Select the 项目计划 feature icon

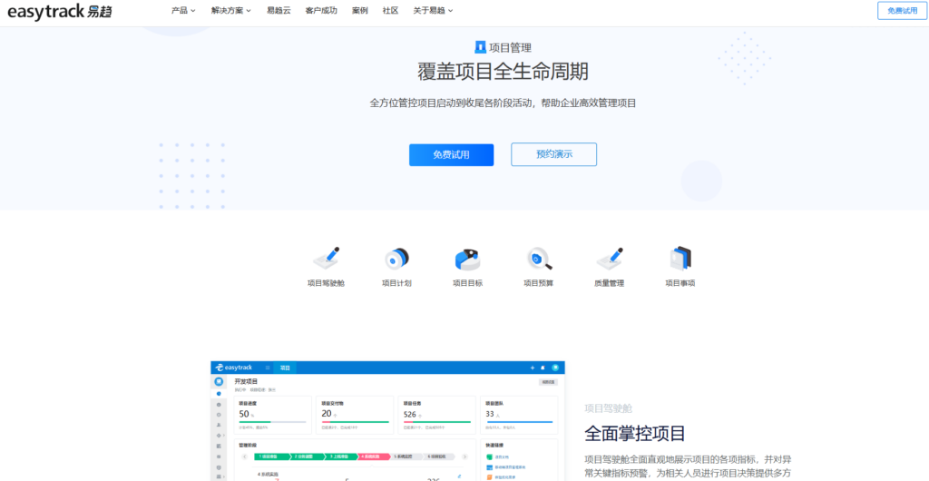pyautogui.click(x=396, y=259)
